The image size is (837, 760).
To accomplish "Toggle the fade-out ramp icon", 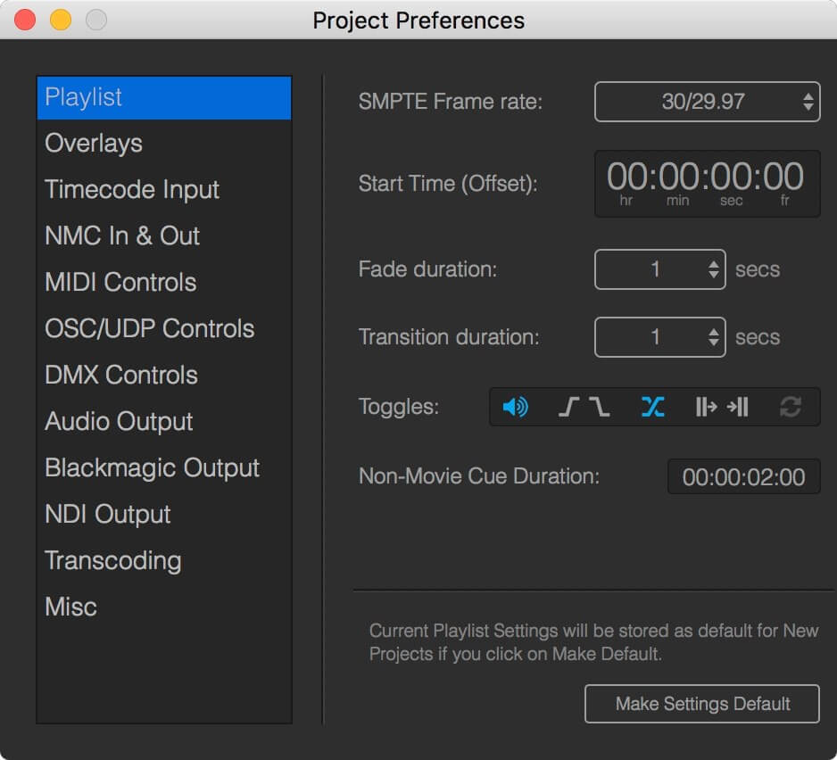I will click(600, 408).
